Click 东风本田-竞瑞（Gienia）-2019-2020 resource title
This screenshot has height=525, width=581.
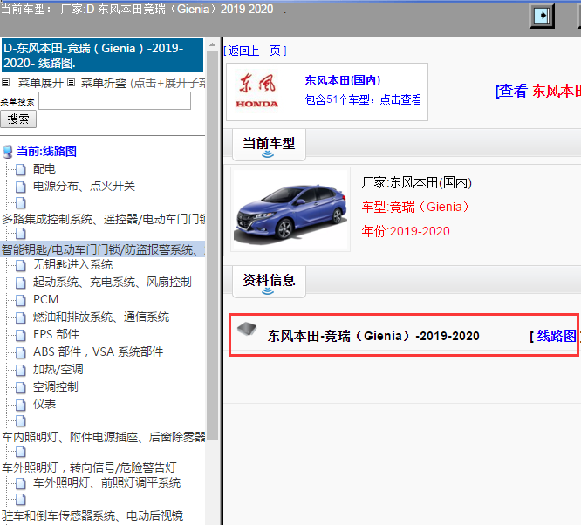(373, 336)
